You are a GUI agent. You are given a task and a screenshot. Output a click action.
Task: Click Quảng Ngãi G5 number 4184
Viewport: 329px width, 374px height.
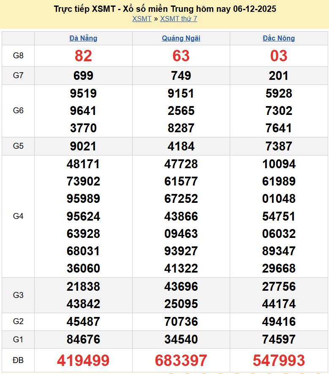pyautogui.click(x=181, y=146)
